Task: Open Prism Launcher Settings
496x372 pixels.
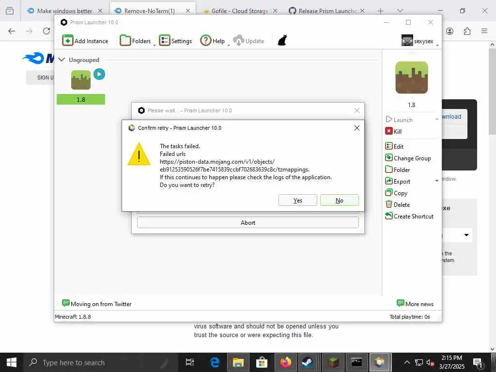Action: (175, 41)
